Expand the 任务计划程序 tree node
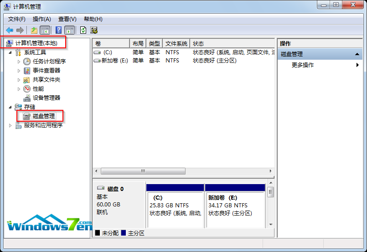This screenshot has width=367, height=252. point(19,62)
